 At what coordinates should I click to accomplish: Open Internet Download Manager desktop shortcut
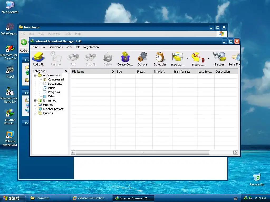click(x=10, y=117)
